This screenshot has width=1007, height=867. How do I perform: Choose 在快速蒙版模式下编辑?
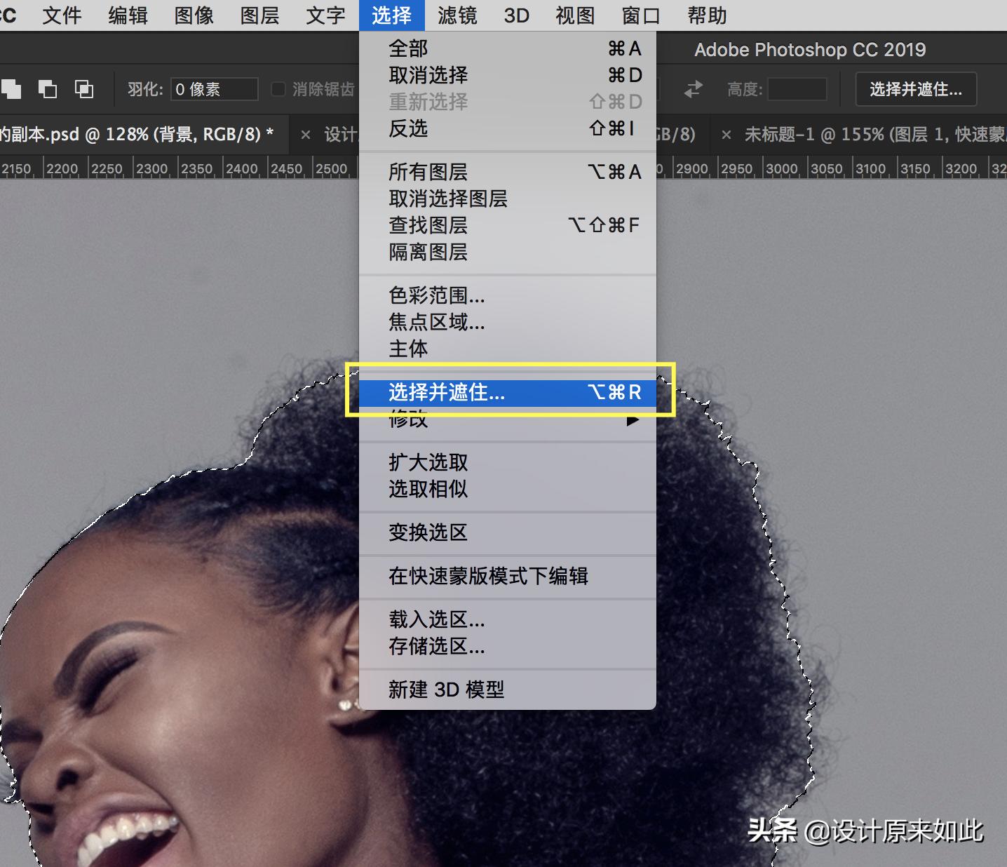(489, 577)
